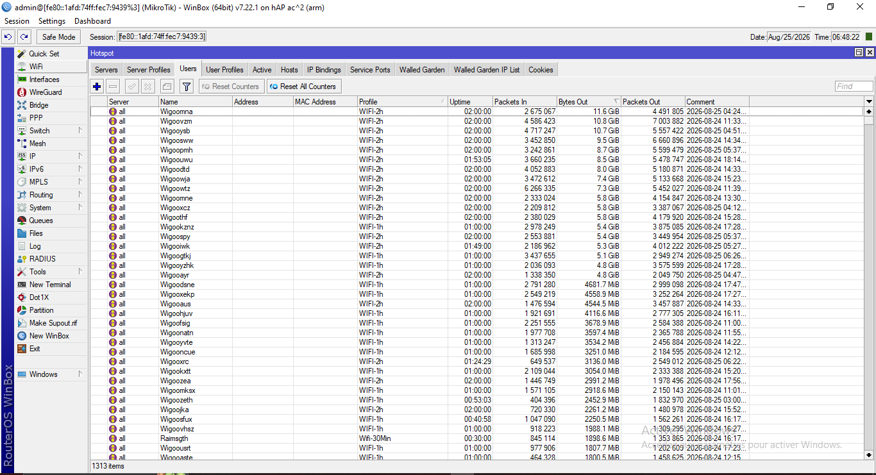Toggle Safe Mode
876x475 pixels.
click(x=59, y=37)
